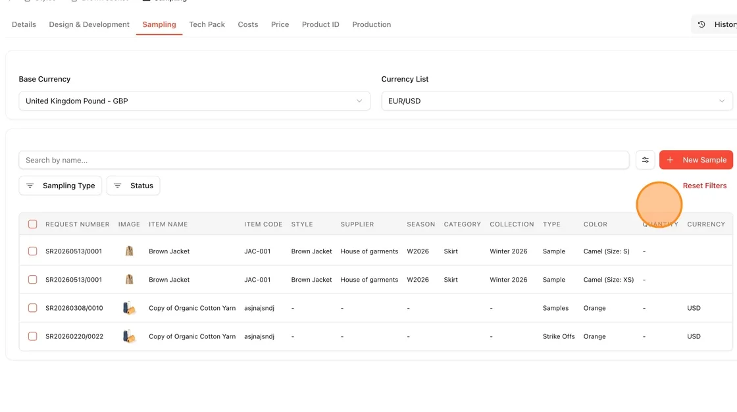Select the Sampling tab

click(x=159, y=24)
